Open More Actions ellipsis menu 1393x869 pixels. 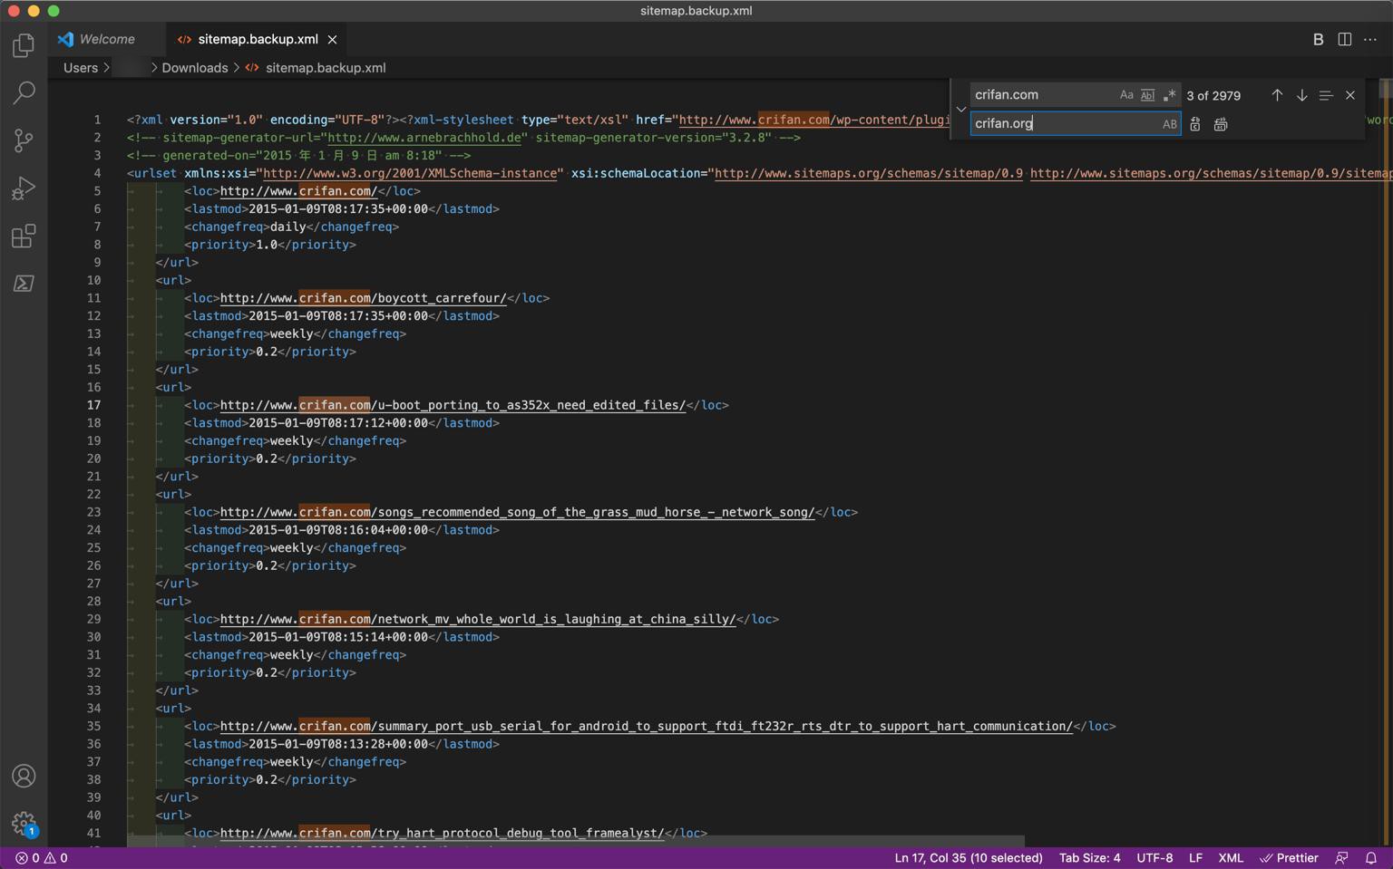(1370, 40)
